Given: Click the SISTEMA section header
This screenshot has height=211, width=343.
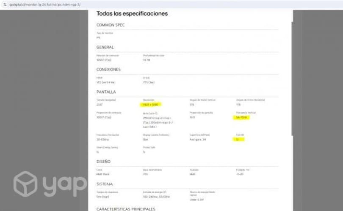Looking at the screenshot, I should coord(105,184).
